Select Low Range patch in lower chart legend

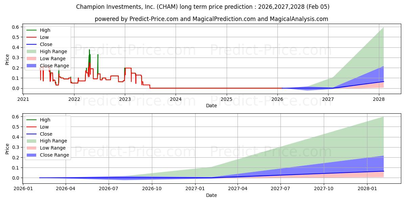click(x=31, y=148)
